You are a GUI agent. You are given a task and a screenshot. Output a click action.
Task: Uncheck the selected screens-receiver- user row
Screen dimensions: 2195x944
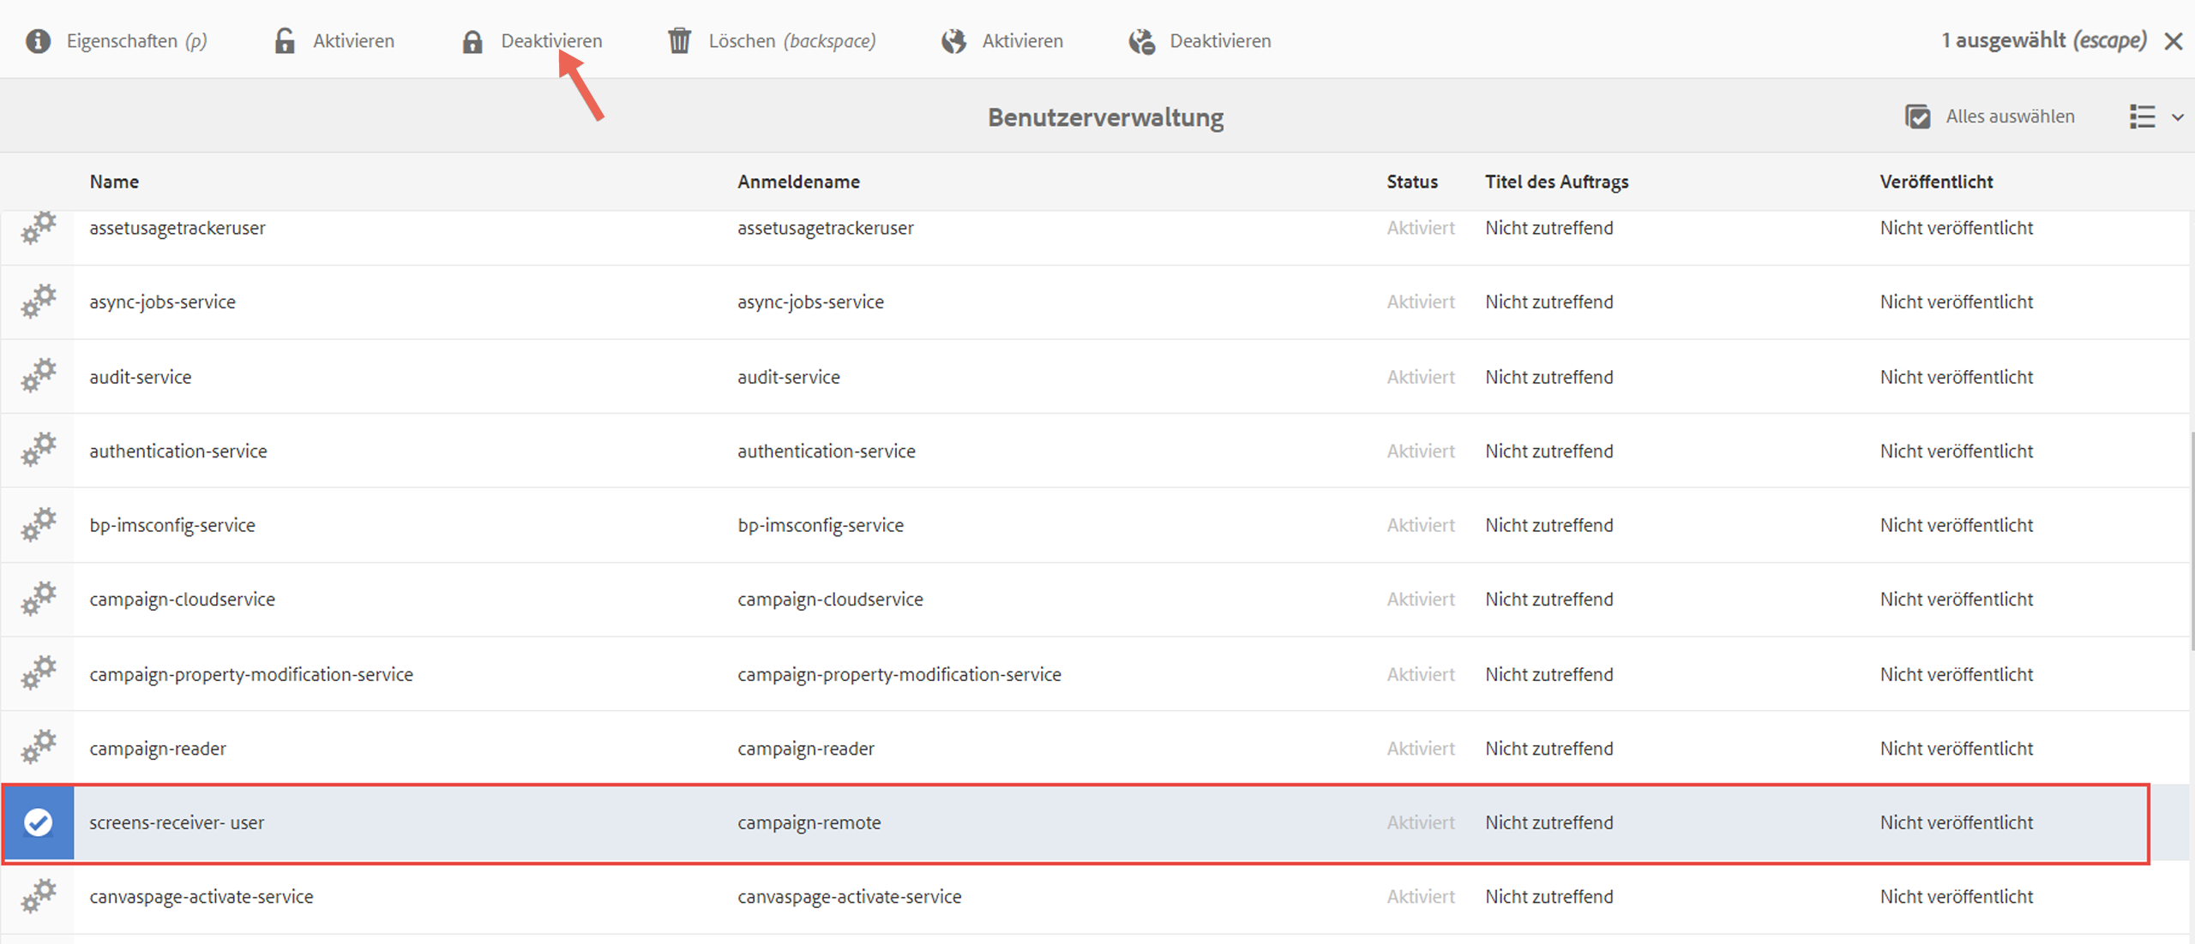[x=38, y=822]
